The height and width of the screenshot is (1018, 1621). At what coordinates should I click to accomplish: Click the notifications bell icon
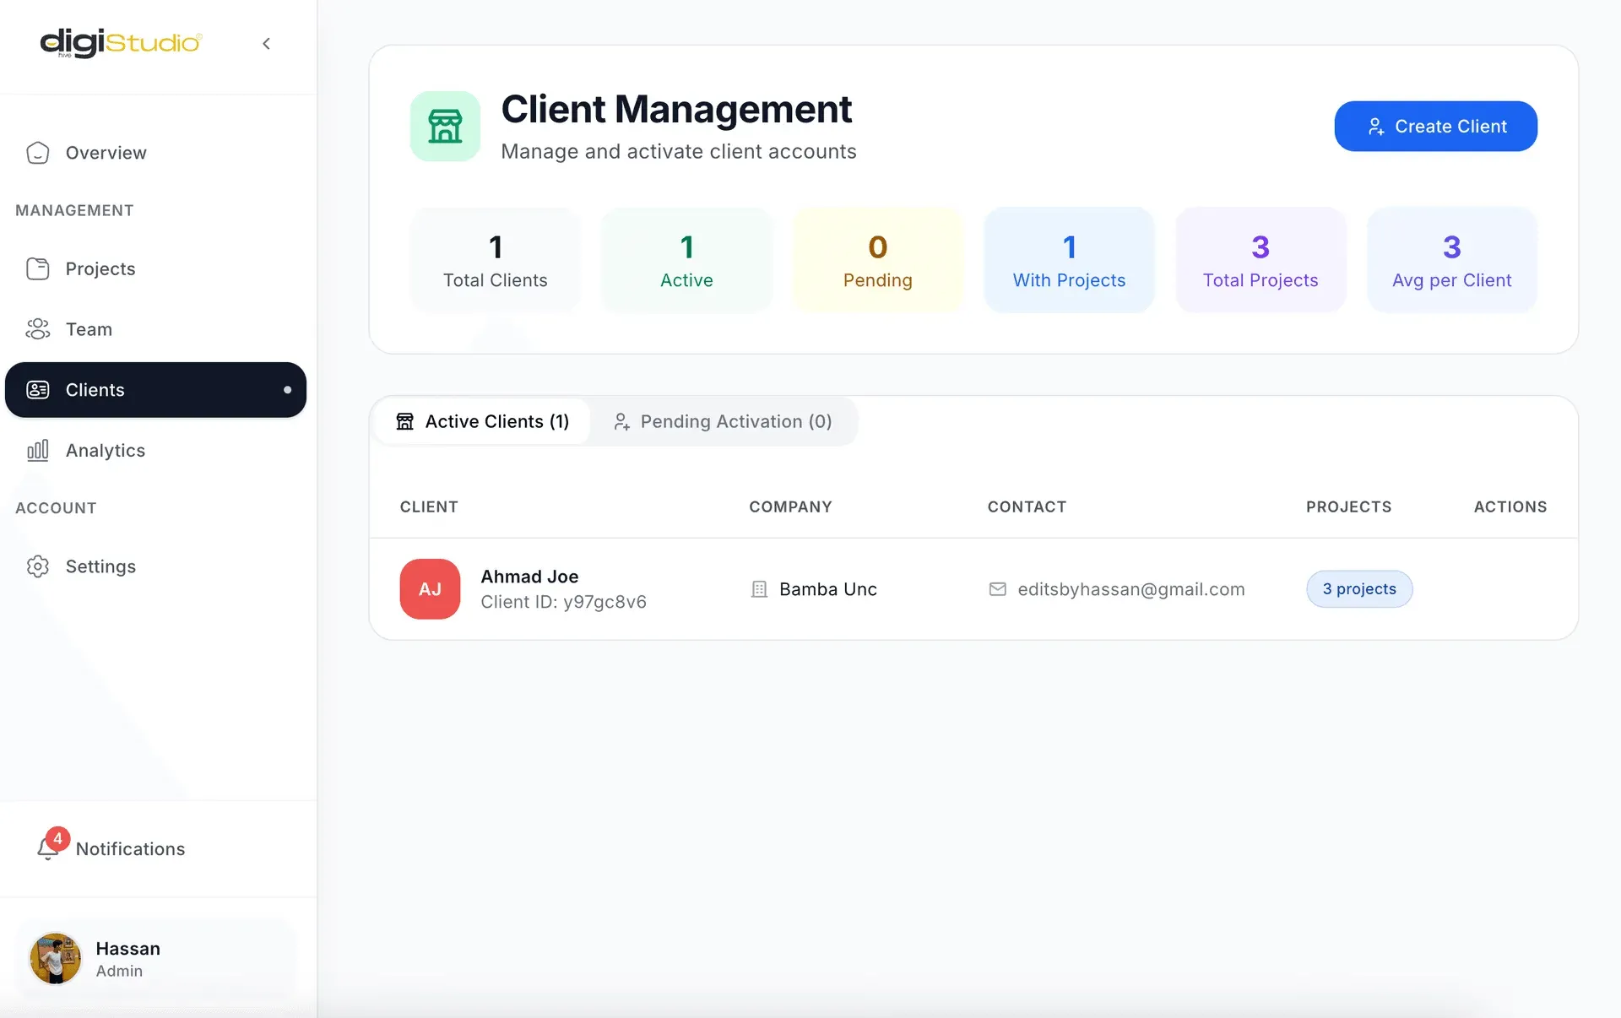point(47,849)
